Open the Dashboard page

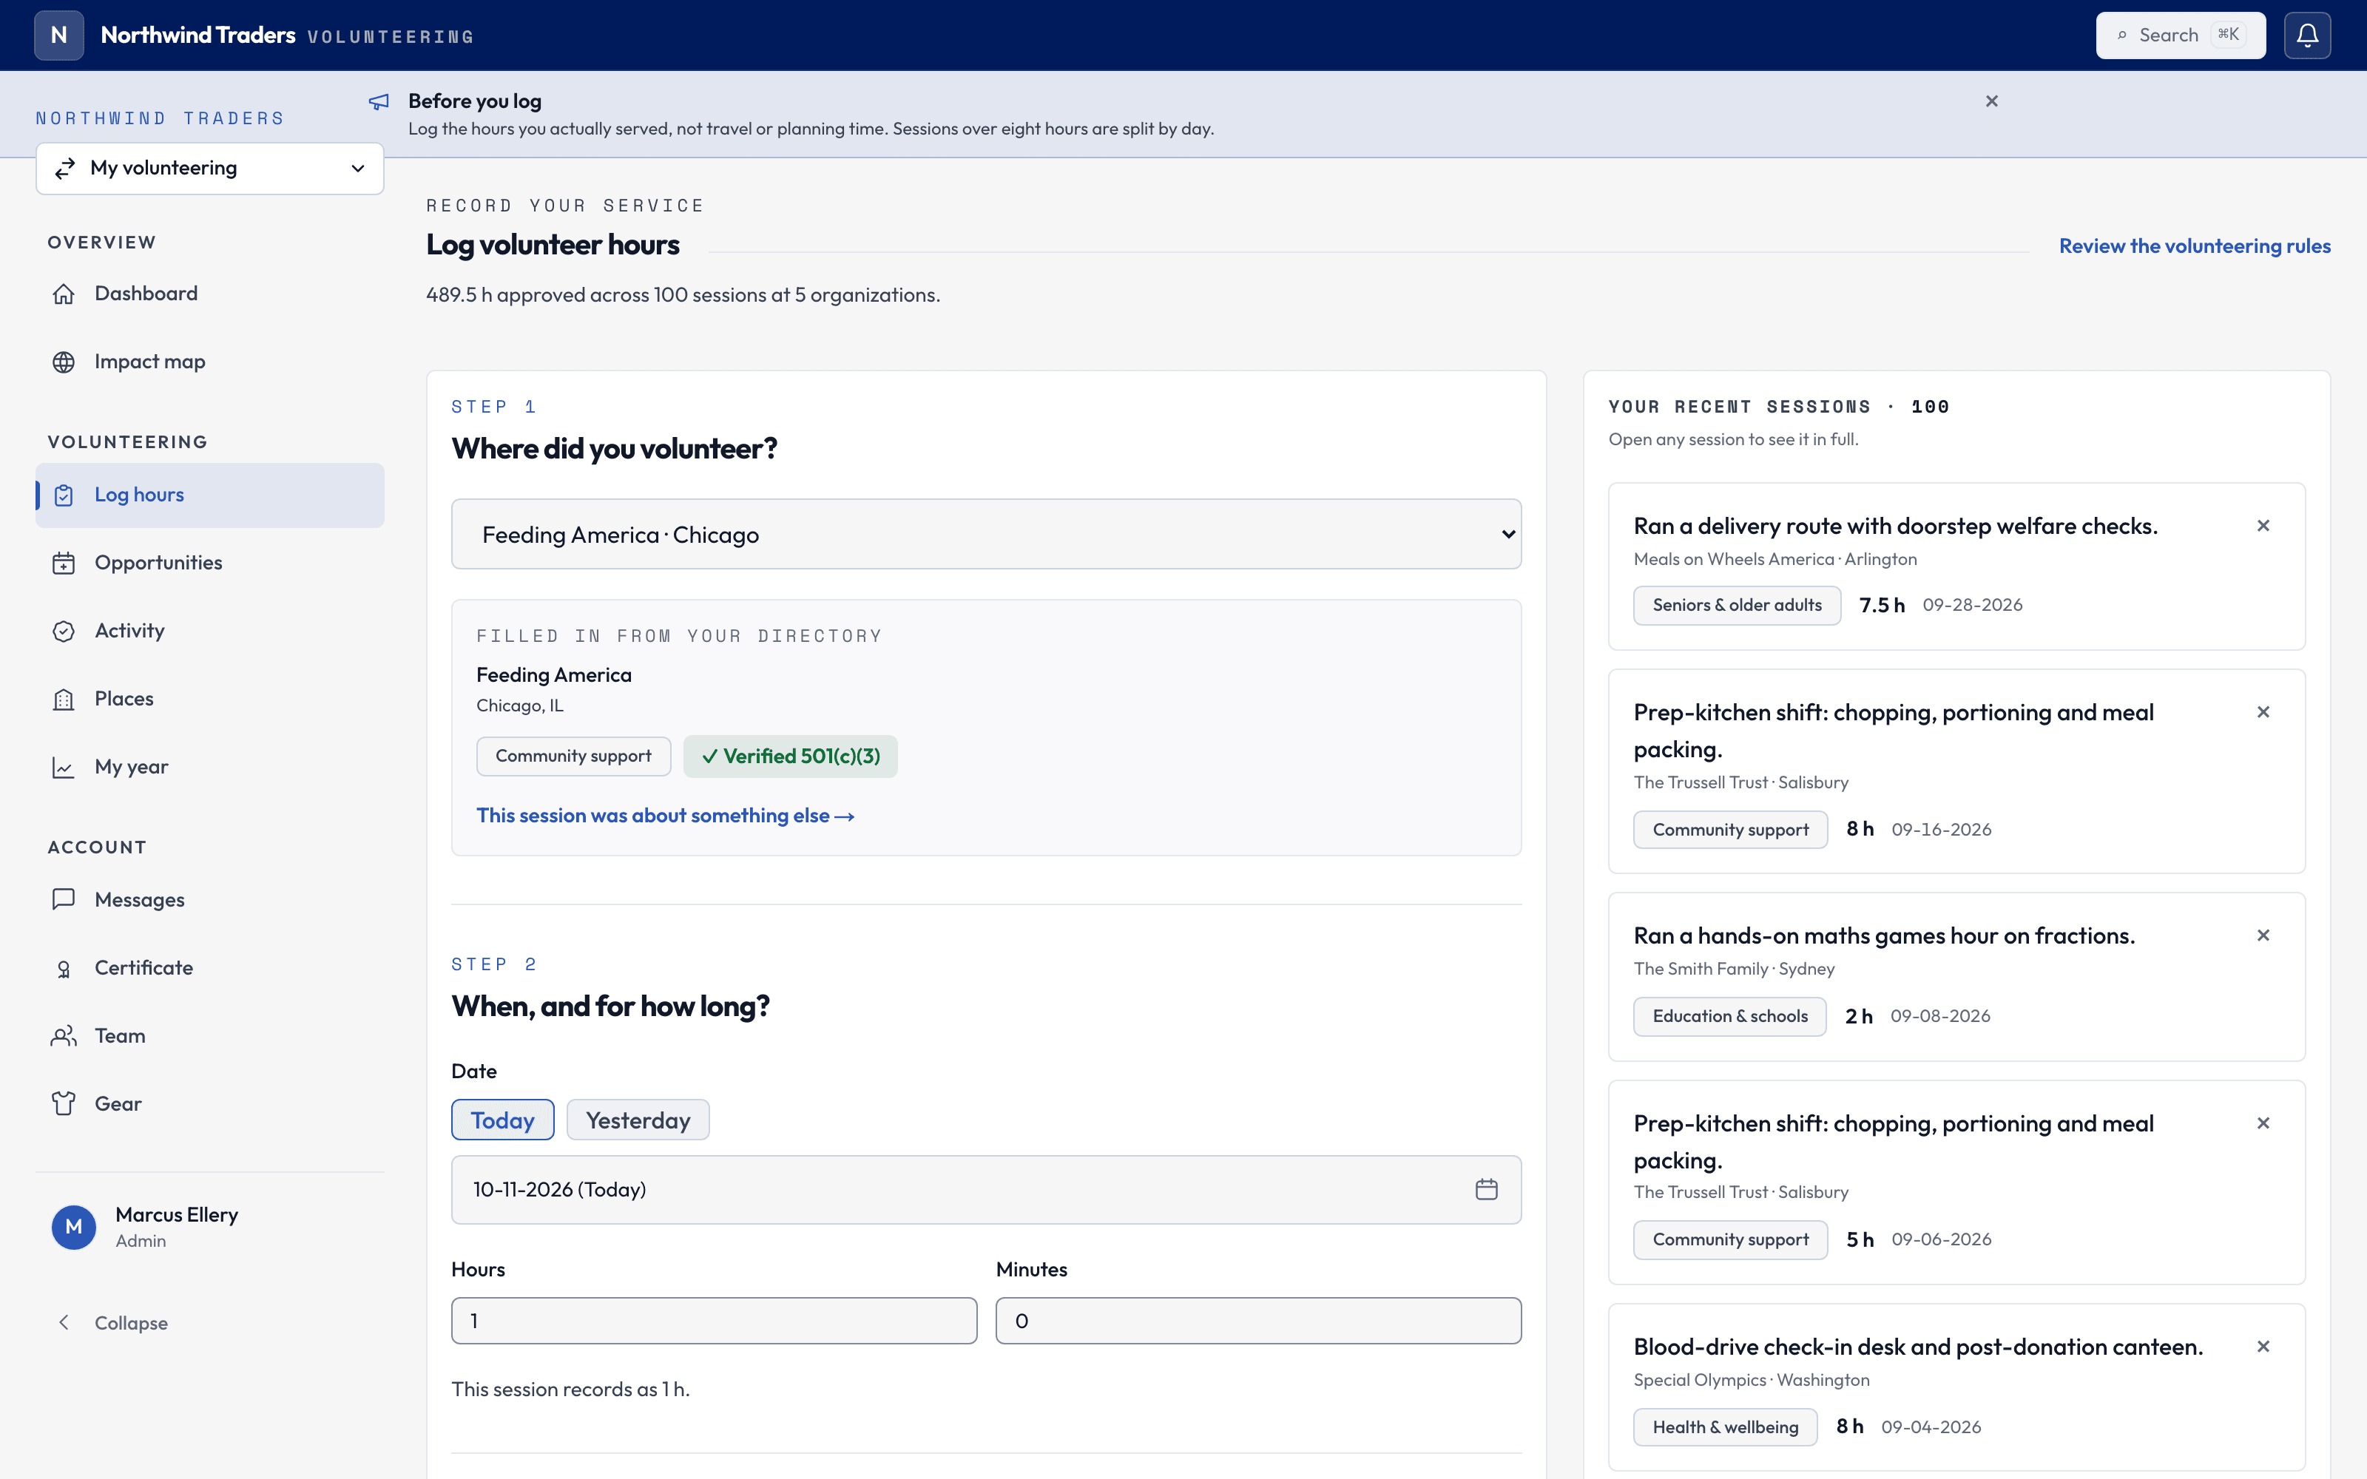209,294
